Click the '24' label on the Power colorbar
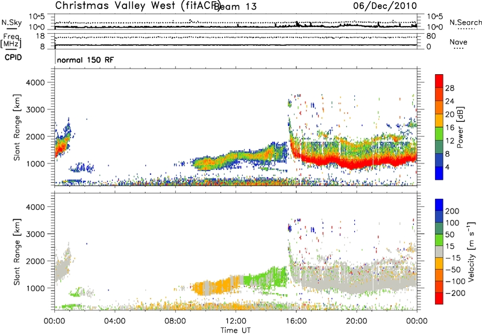482x334 pixels. [x=449, y=101]
